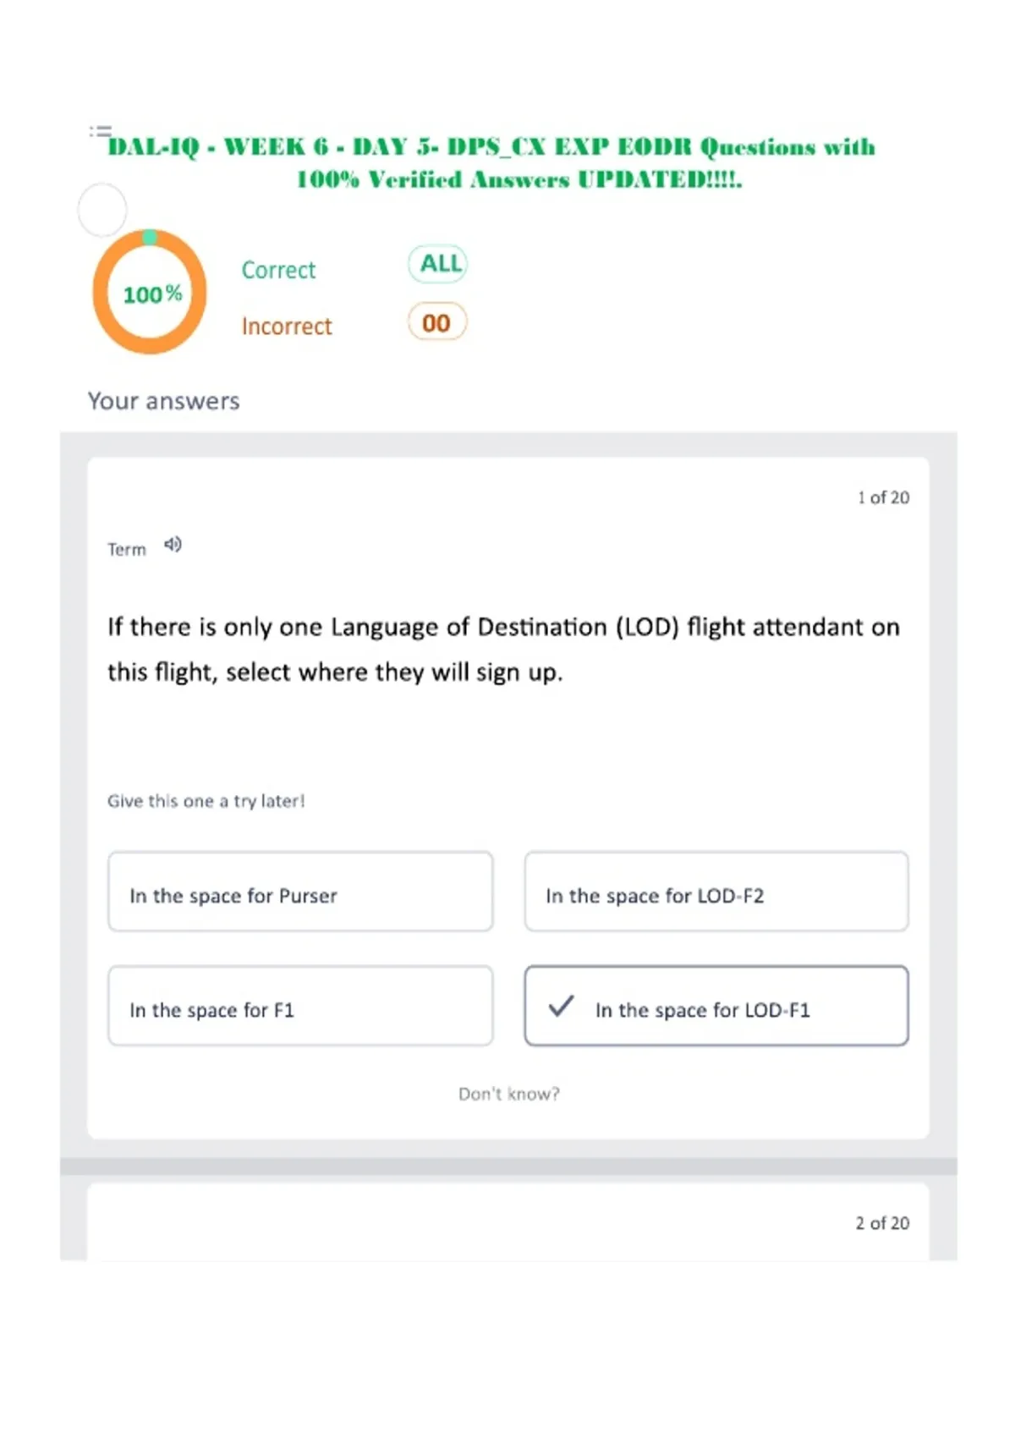Select answer "In the space for Purser"

point(300,892)
